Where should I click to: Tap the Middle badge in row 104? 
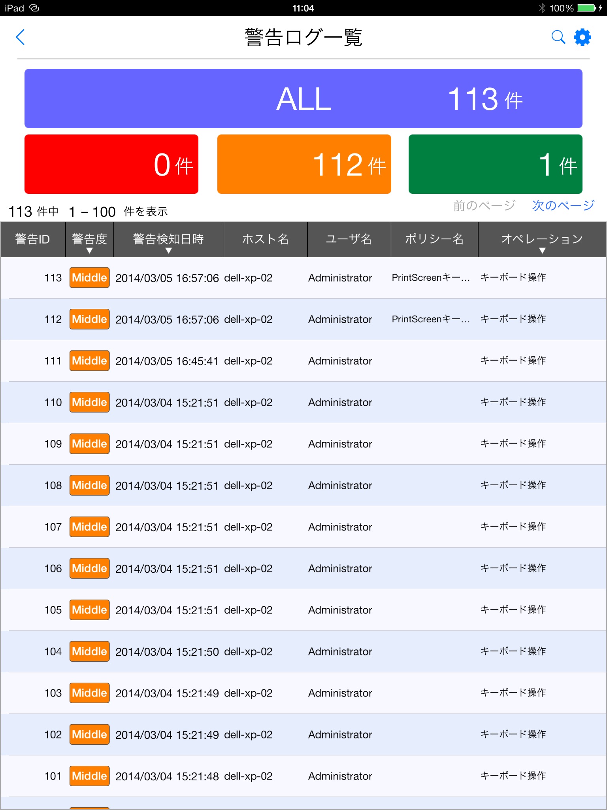pyautogui.click(x=90, y=651)
